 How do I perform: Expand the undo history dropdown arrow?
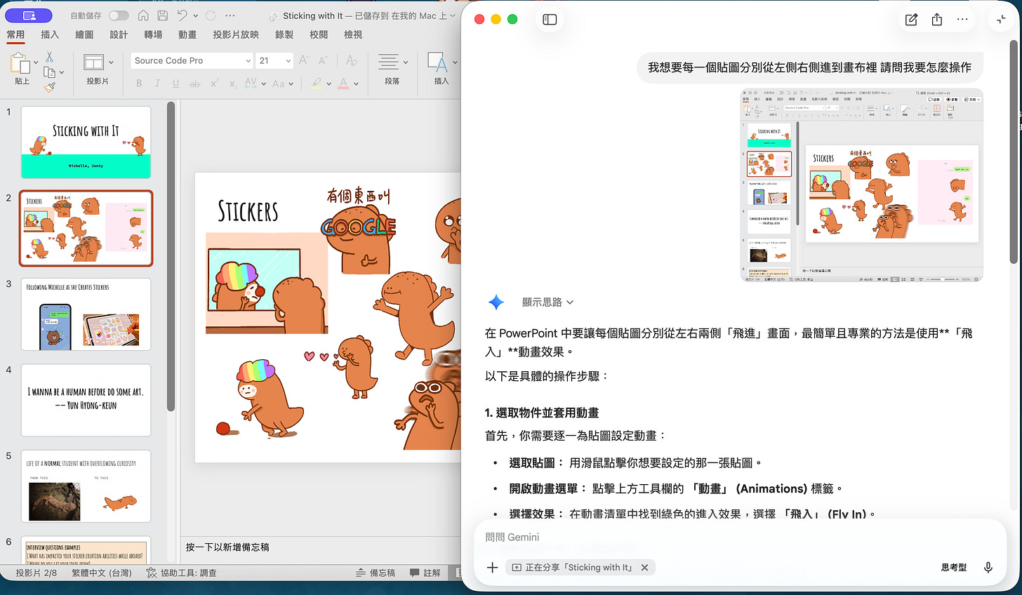click(x=195, y=15)
